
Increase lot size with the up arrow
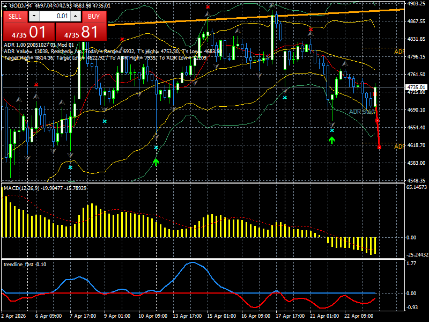76,16
